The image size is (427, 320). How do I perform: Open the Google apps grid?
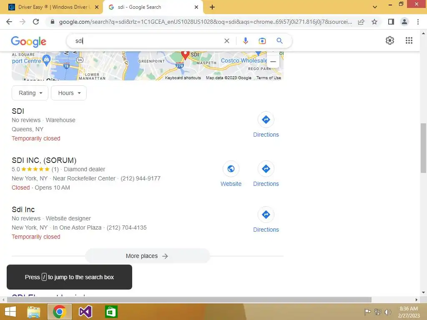point(409,40)
